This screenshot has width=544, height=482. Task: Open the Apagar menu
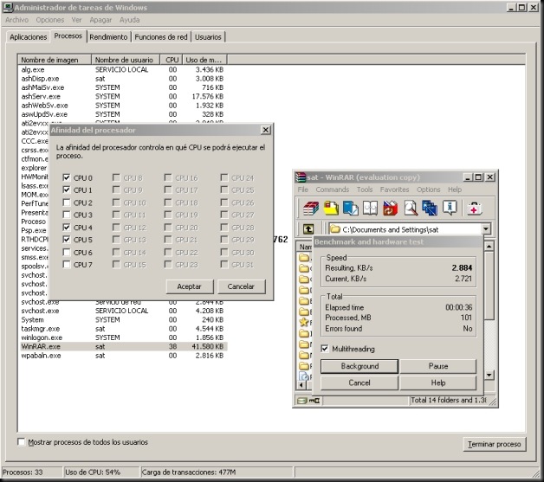[x=100, y=20]
